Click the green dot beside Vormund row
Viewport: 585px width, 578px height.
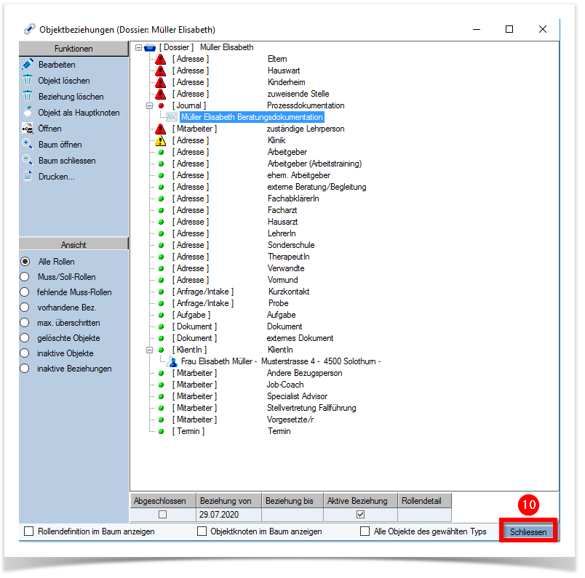point(162,280)
